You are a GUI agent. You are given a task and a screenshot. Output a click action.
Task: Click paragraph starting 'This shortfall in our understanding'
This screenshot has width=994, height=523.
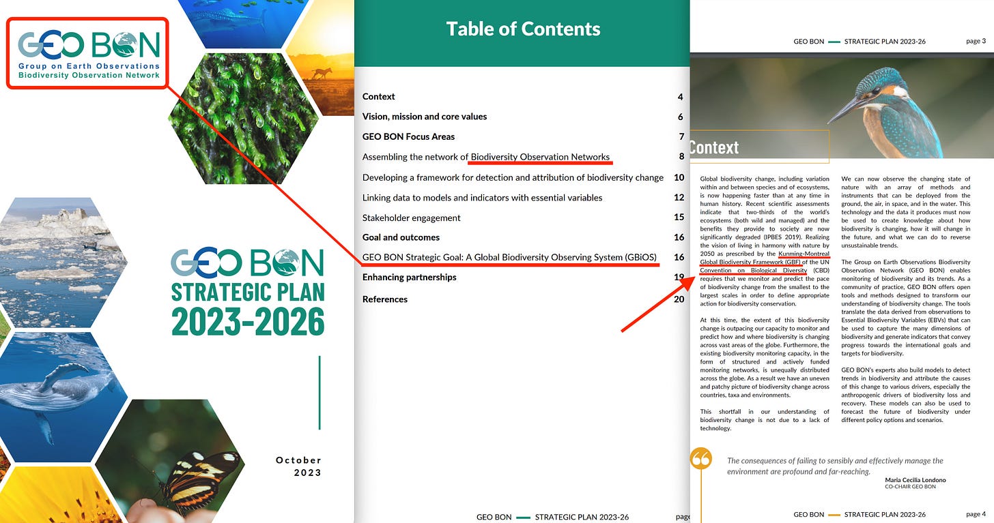tap(765, 420)
